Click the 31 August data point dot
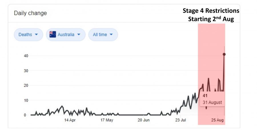Image resolution: width=257 pixels, height=133 pixels. point(224,54)
